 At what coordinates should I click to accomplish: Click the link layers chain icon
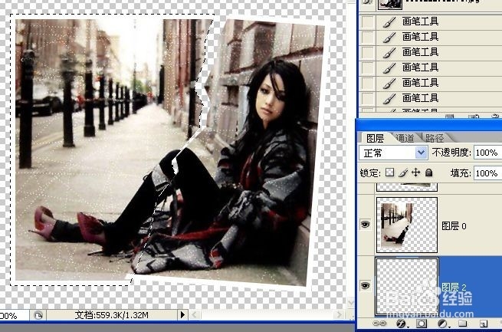[x=379, y=324]
